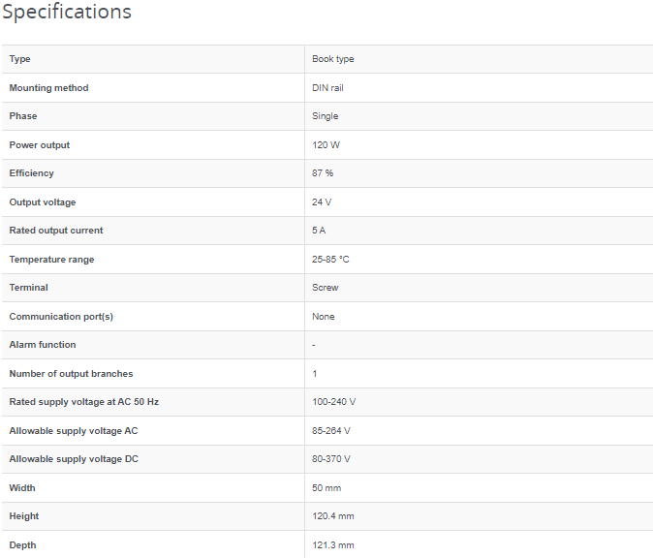Click the 121.3 mm depth value
653x558 pixels.
[x=332, y=545]
